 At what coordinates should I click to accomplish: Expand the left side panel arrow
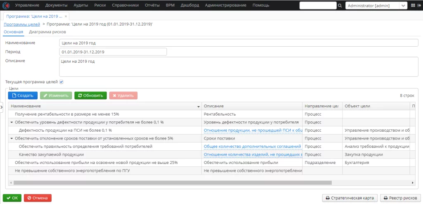1,107
